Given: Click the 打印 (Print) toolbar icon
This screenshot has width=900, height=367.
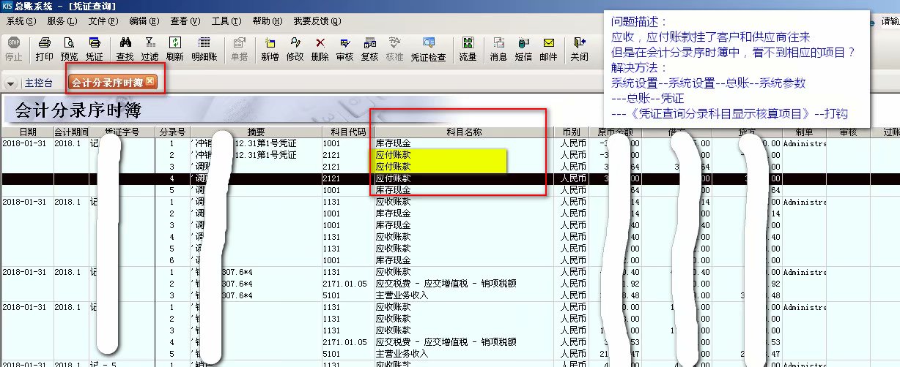Looking at the screenshot, I should [x=44, y=49].
